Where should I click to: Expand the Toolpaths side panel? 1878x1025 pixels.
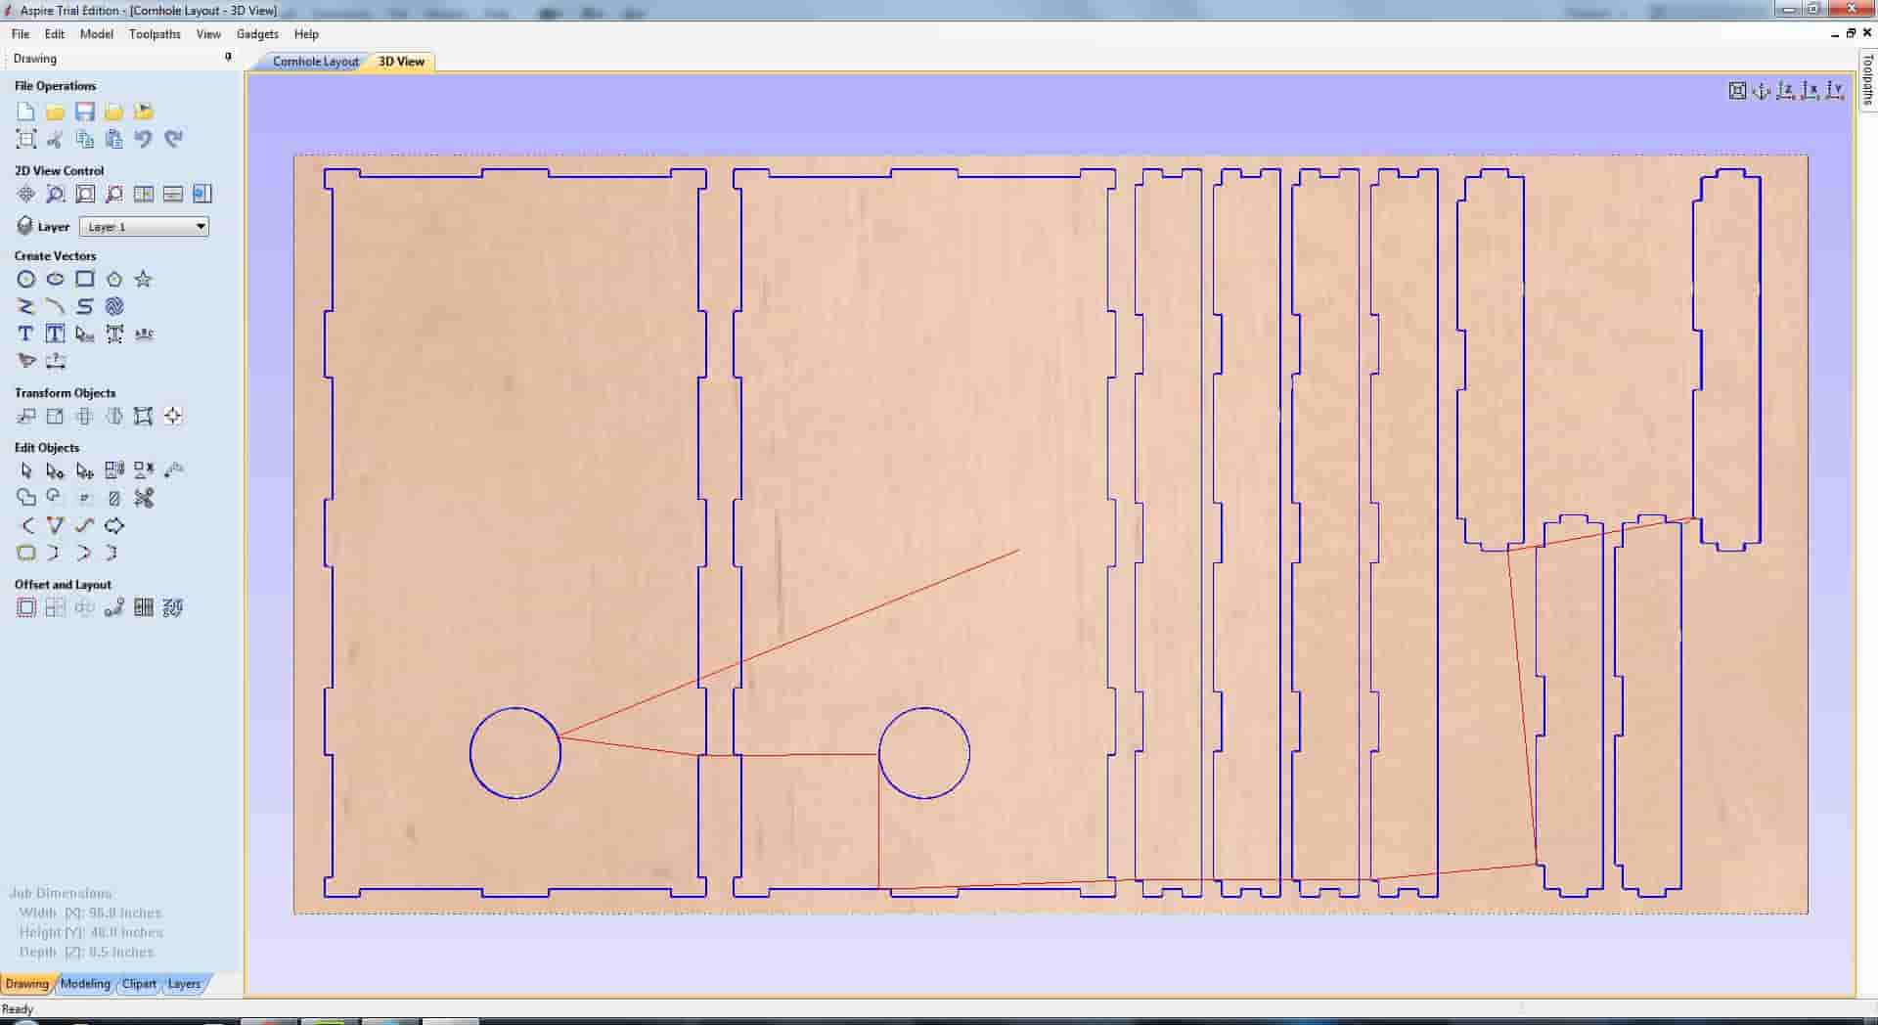1867,80
